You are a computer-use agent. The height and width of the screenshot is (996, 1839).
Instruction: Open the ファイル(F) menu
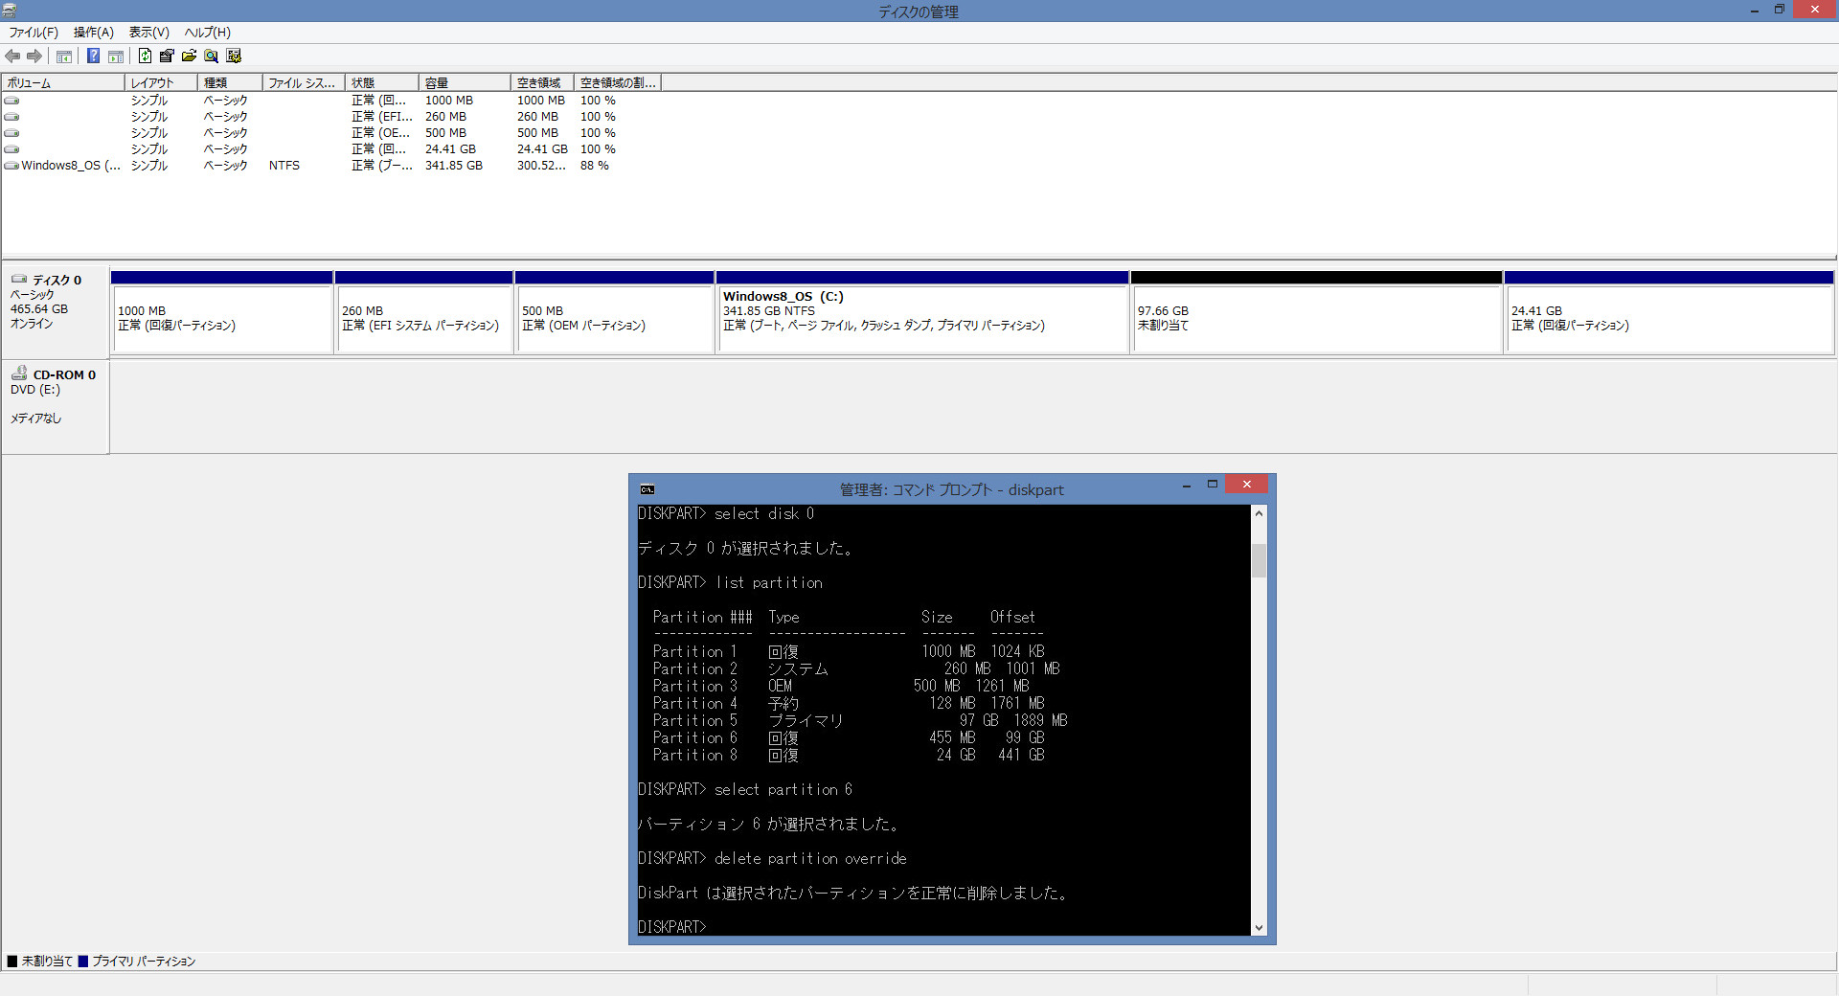click(34, 32)
